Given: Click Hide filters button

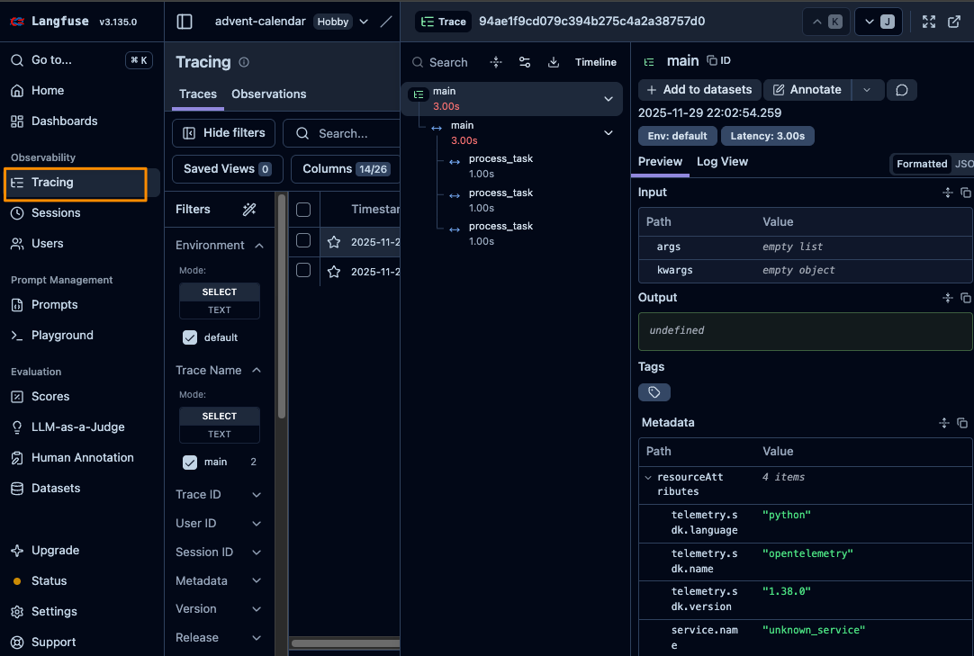Looking at the screenshot, I should coord(223,133).
